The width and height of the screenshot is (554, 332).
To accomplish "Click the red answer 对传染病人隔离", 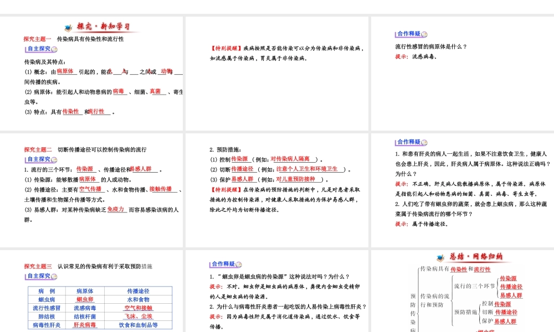I will tap(290, 159).
